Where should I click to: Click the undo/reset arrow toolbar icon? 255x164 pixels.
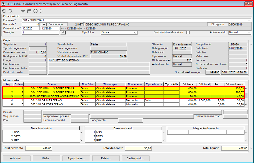click(4, 11)
